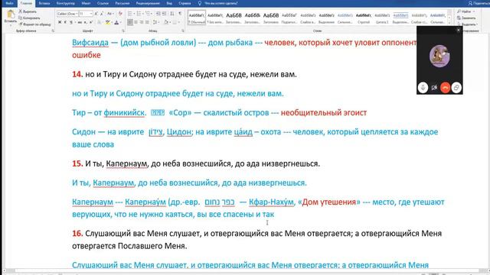Screen dimensions: 490x275
Task: Increase font size with the grow icon
Action: click(96, 14)
